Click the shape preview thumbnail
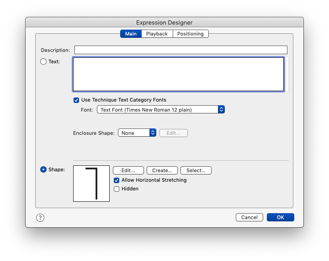 (91, 184)
